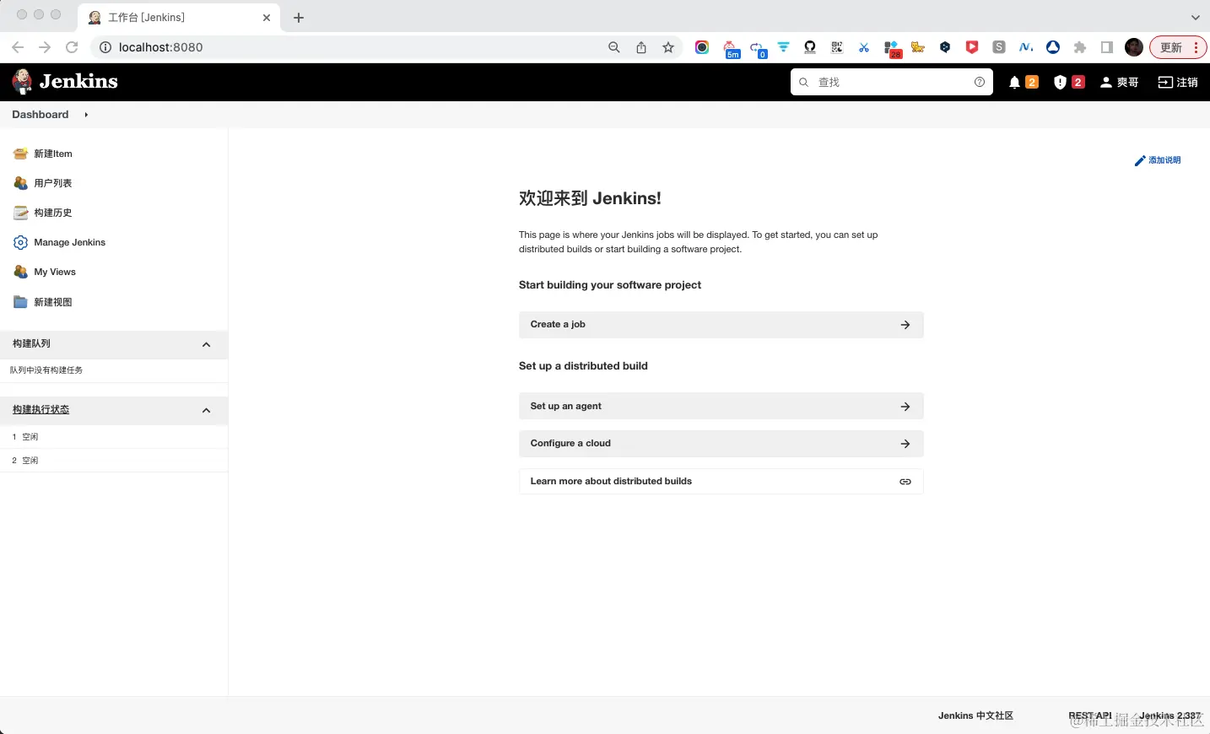Open My Views in the sidebar
This screenshot has width=1210, height=734.
[x=55, y=272]
